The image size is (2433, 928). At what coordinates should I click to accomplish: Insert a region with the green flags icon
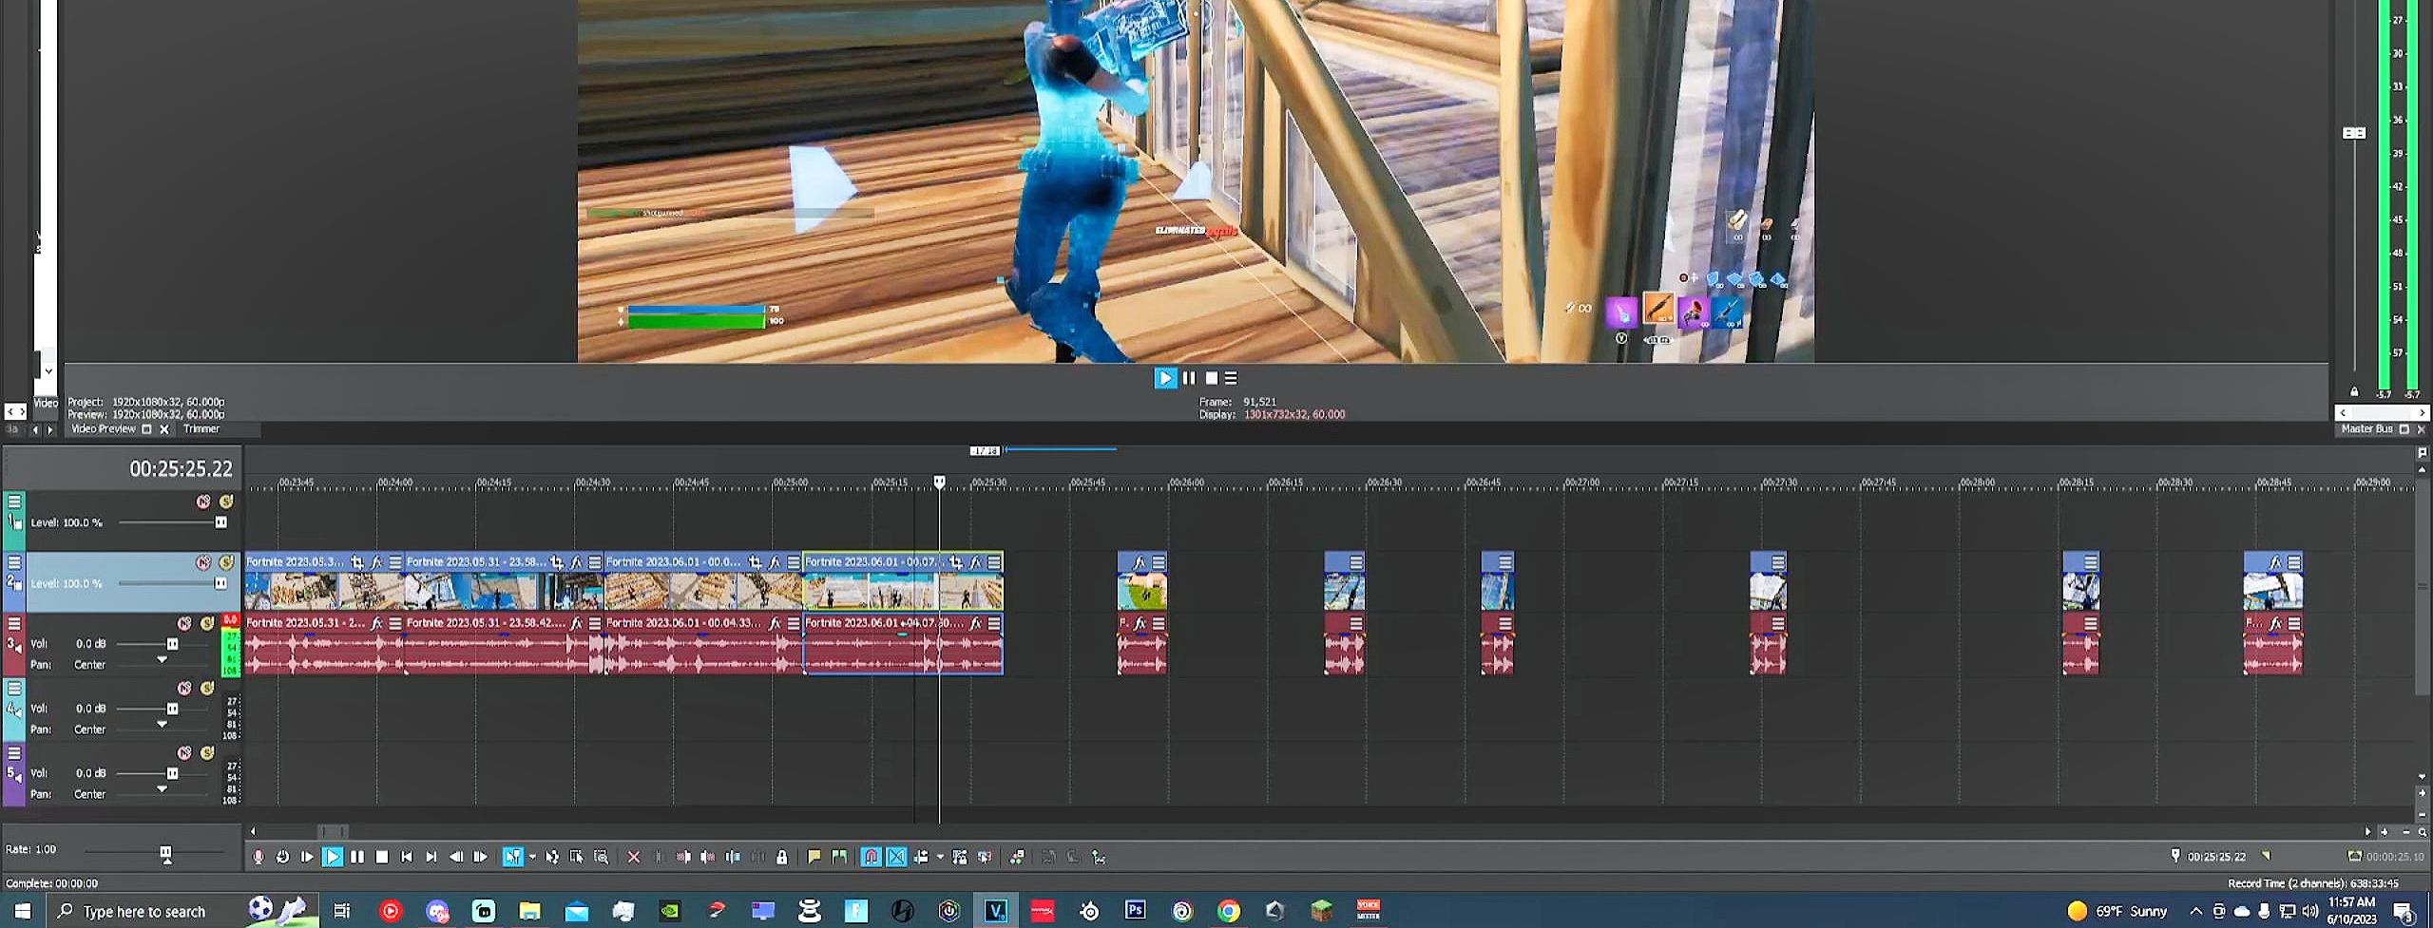[x=839, y=857]
